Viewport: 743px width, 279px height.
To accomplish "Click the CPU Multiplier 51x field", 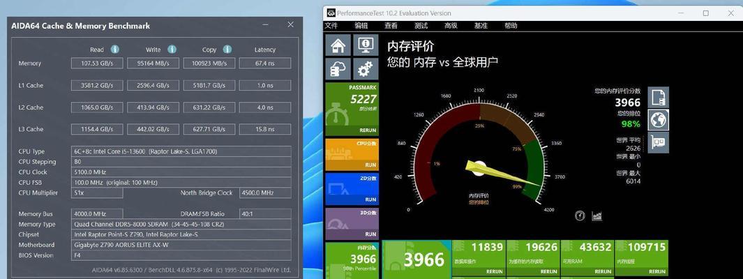I will 97,193.
